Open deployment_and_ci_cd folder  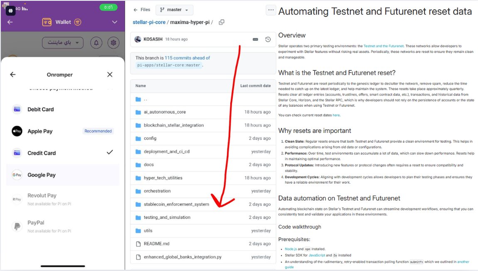point(167,152)
